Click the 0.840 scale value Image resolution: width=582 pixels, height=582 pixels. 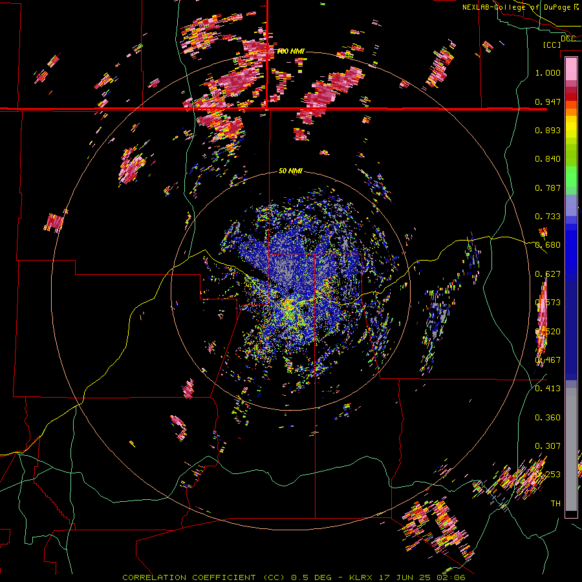pos(548,159)
